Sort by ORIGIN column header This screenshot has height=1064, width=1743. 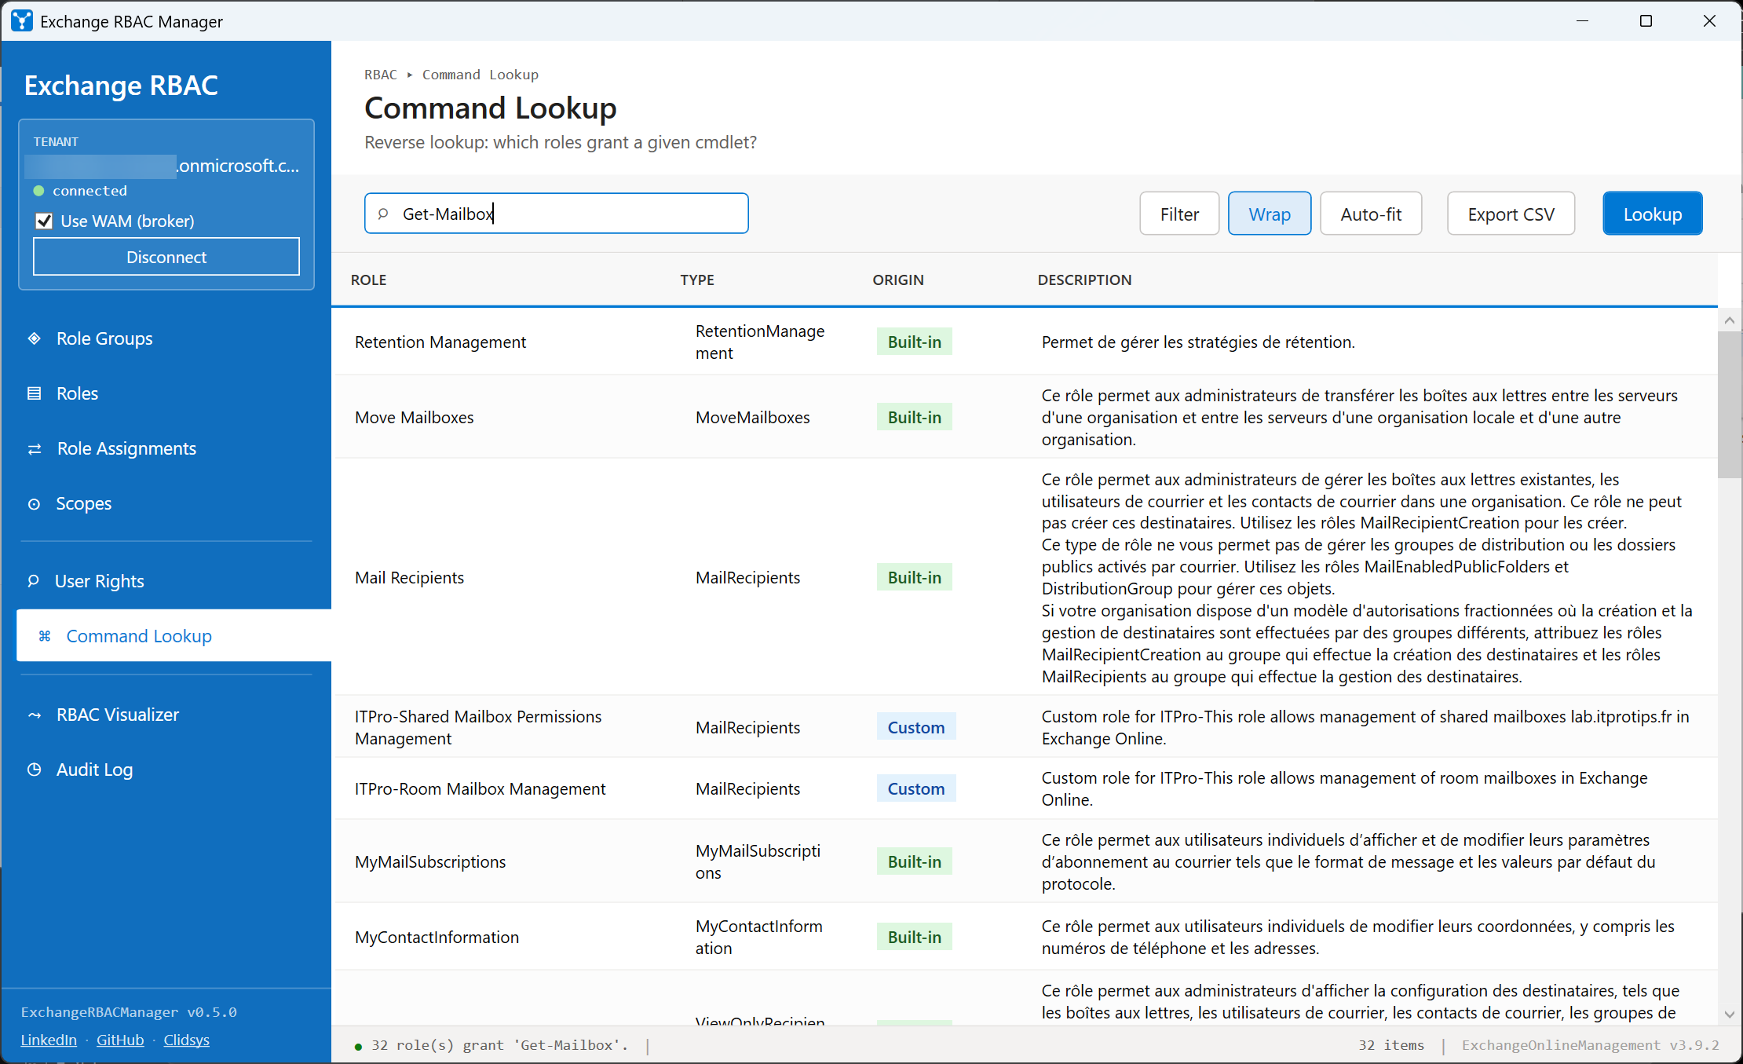pyautogui.click(x=898, y=280)
